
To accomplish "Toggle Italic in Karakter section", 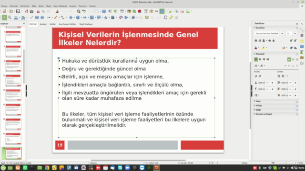I will click(260, 40).
